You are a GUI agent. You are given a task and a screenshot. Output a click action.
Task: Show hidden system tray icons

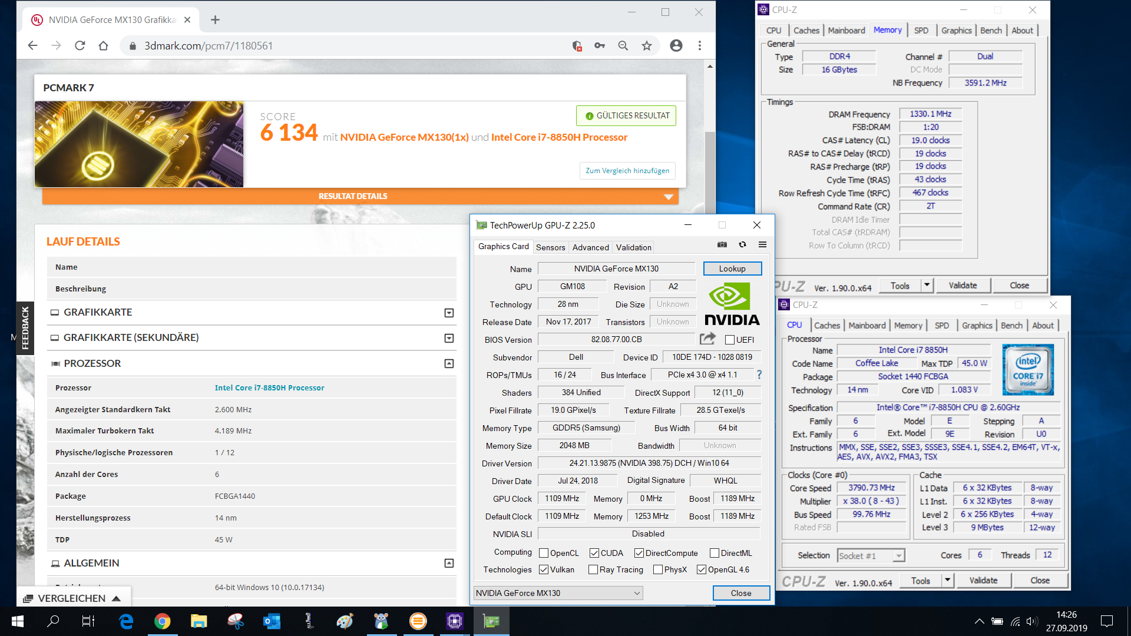tap(979, 621)
